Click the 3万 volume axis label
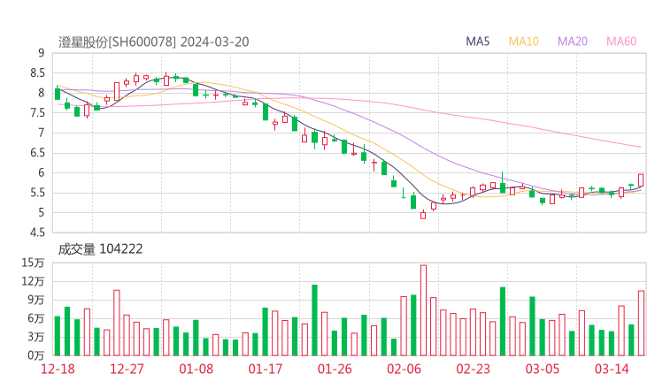The width and height of the screenshot is (655, 389). click(36, 337)
